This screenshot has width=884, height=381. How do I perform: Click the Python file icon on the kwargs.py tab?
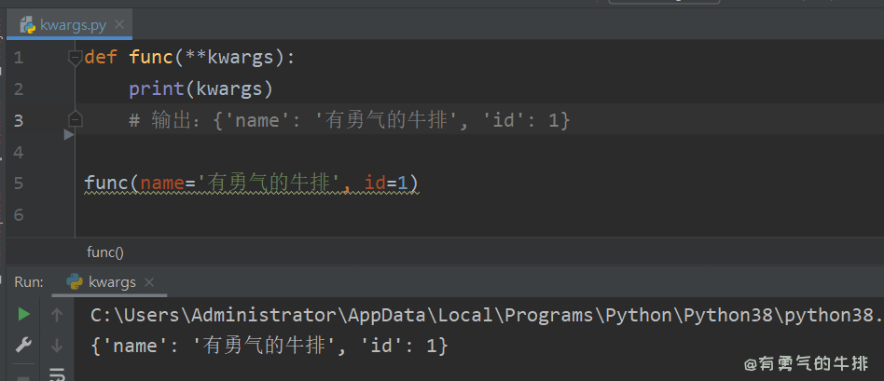pyautogui.click(x=28, y=25)
